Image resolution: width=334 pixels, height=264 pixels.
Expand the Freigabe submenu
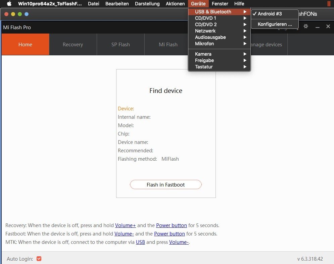[x=220, y=60]
